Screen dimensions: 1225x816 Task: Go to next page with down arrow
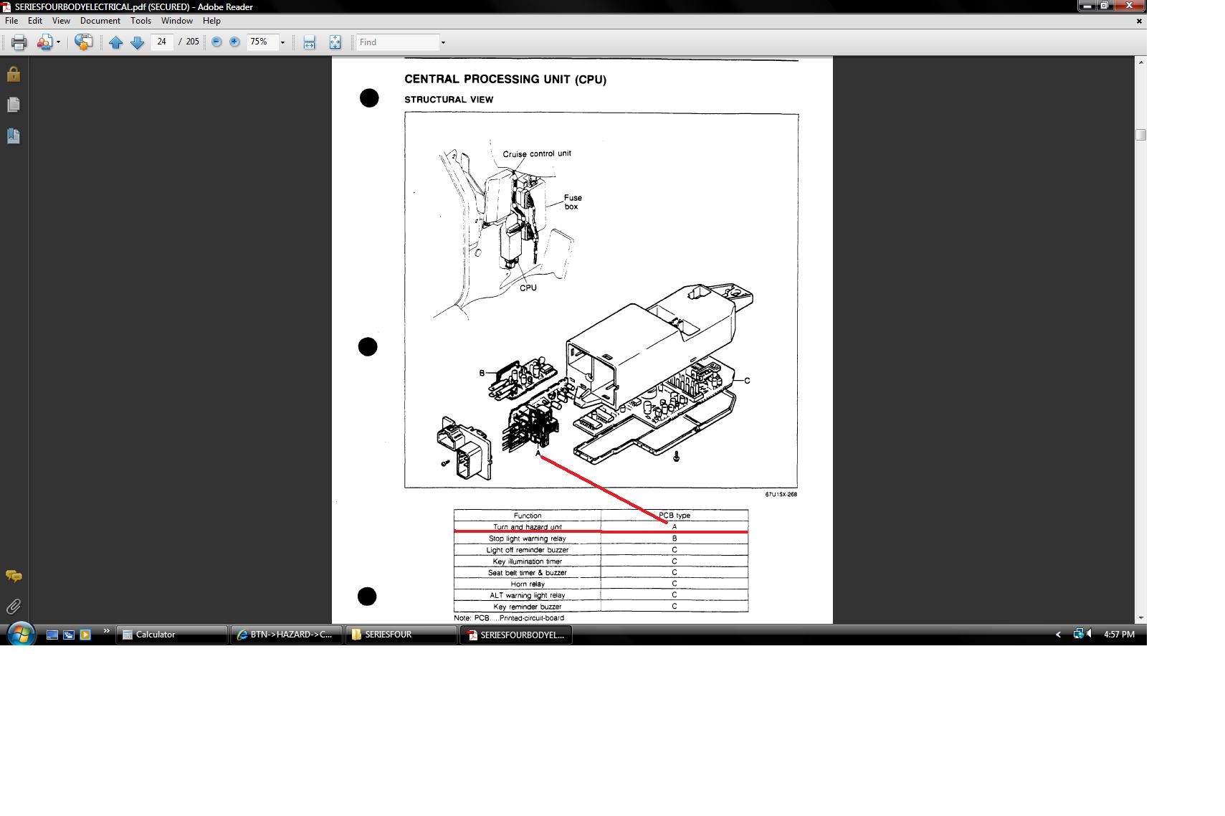point(137,42)
